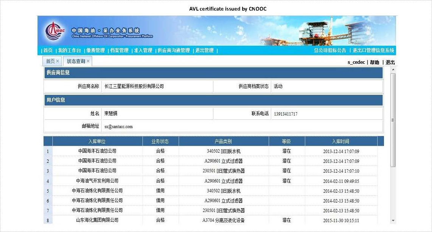Open 退出管理 menu
This screenshot has width=432, height=232.
[x=204, y=50]
